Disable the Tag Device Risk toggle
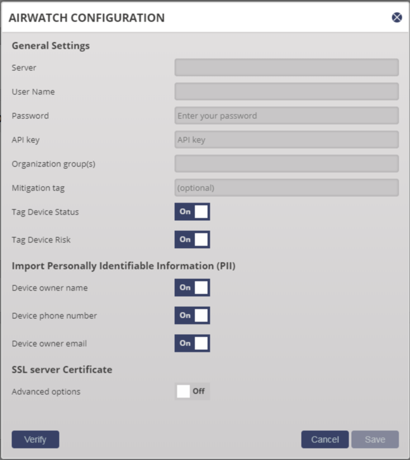The width and height of the screenshot is (410, 460). click(192, 239)
